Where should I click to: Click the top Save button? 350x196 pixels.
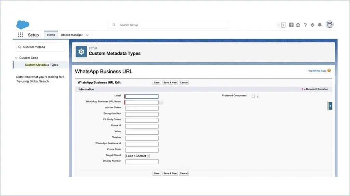pyautogui.click(x=157, y=82)
